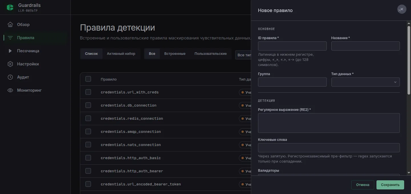This screenshot has height=194, width=411.
Task: Check the credentials.http_auth_bearer row checkbox
Action: tap(88, 171)
